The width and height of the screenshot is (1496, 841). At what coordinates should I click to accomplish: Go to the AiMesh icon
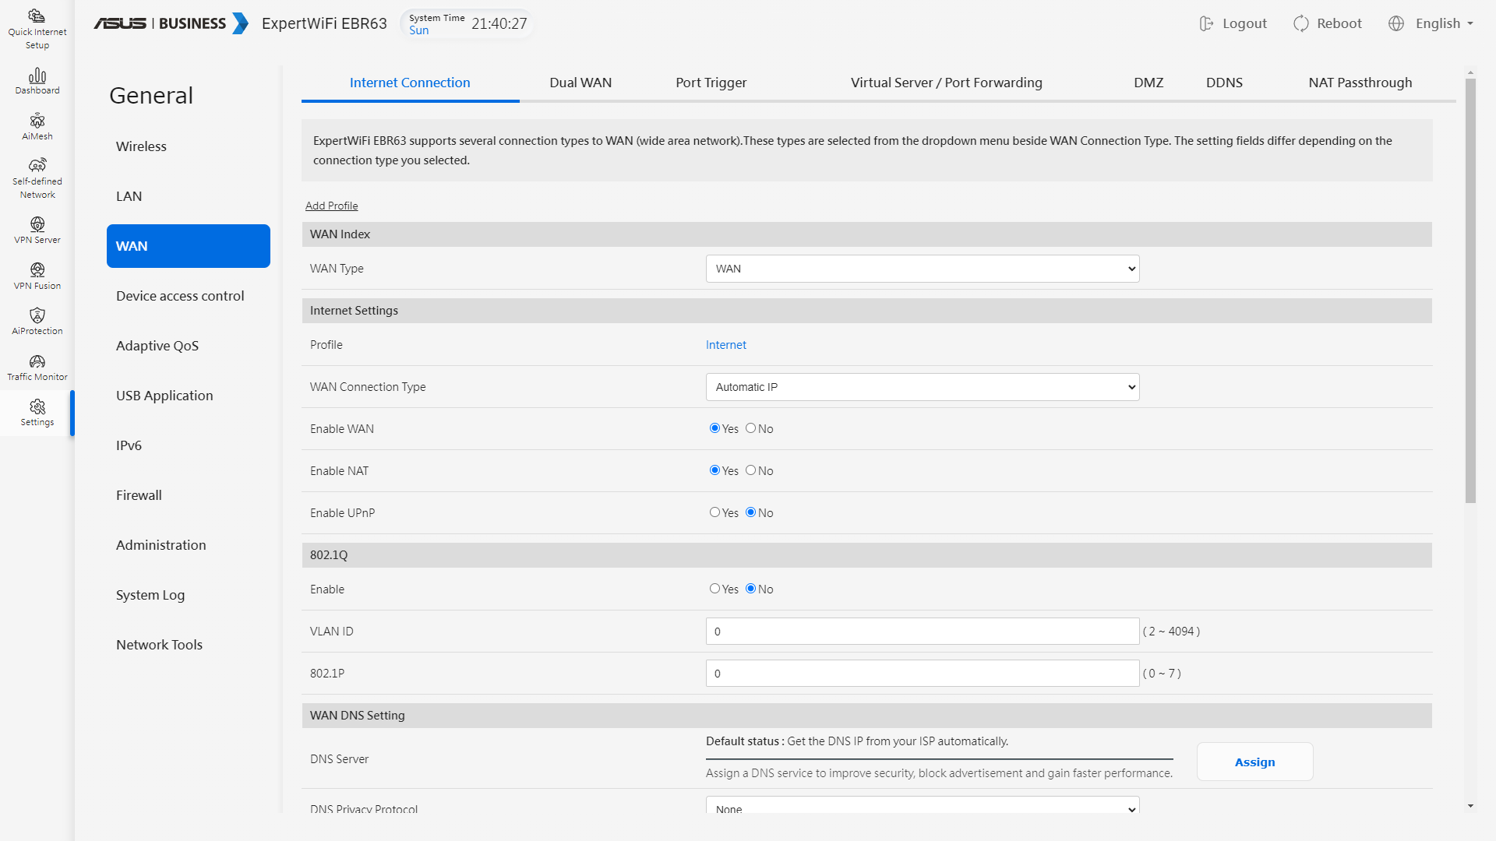tap(37, 121)
